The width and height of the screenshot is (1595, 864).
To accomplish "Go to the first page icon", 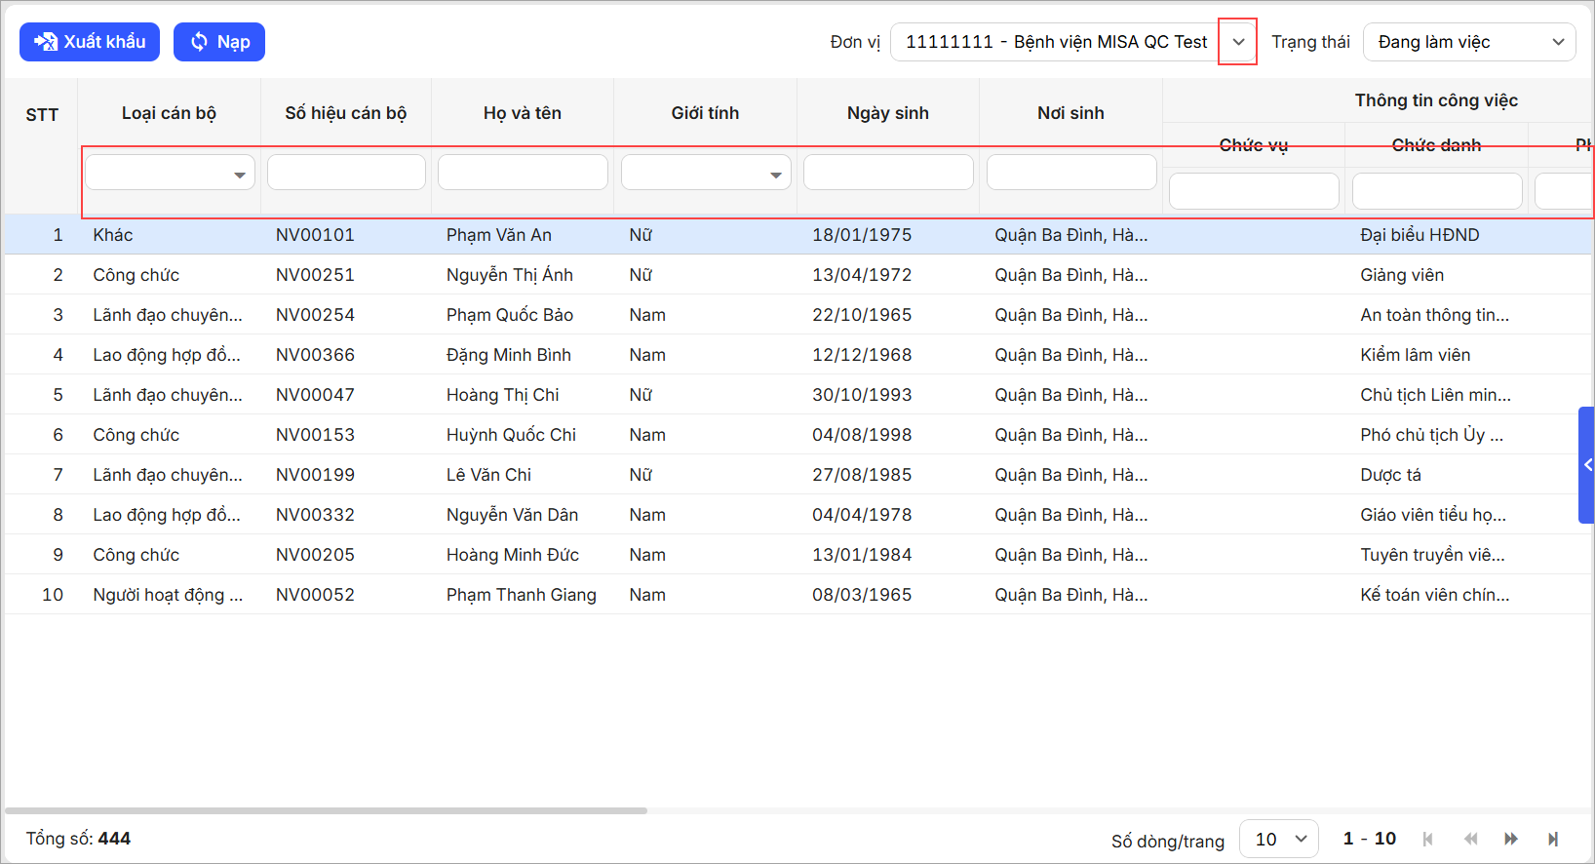I will (x=1428, y=839).
